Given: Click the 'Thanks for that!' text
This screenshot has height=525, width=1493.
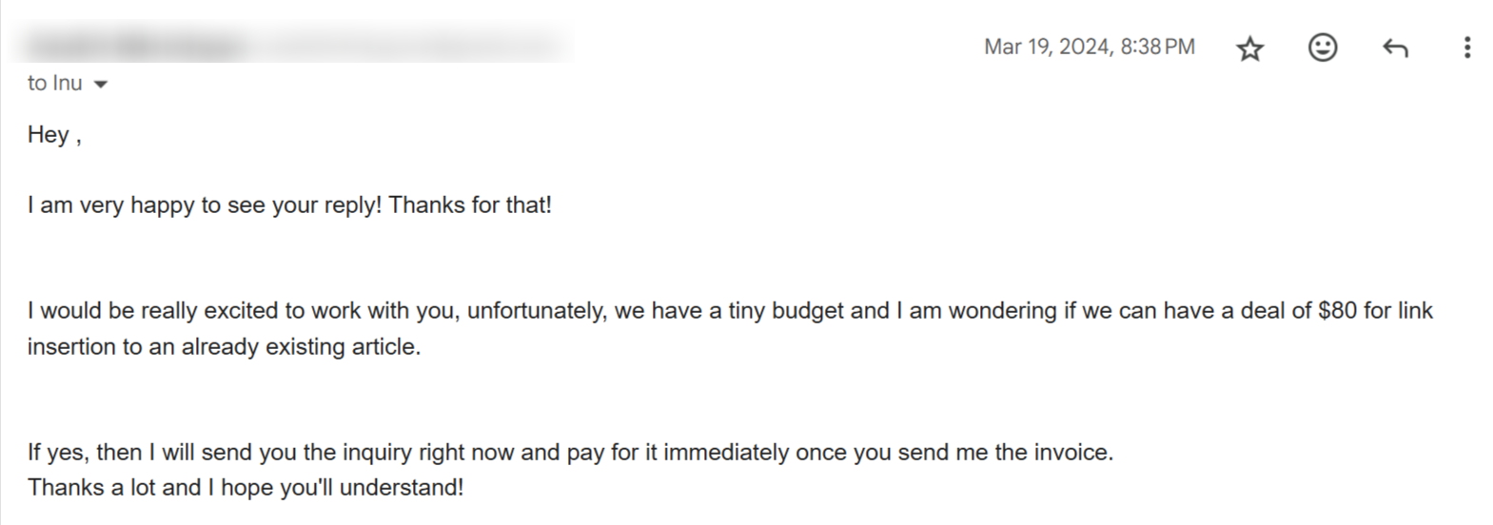Looking at the screenshot, I should (x=470, y=205).
